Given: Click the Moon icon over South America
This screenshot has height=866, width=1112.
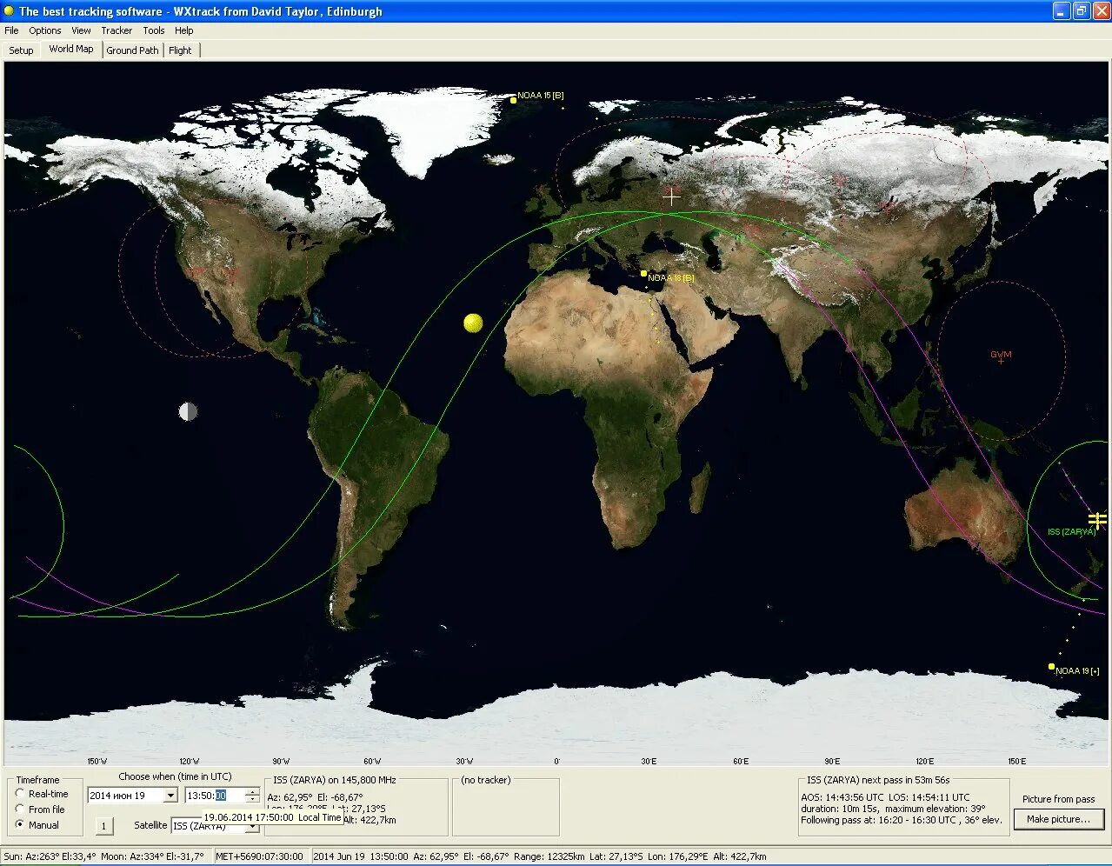Looking at the screenshot, I should [189, 411].
